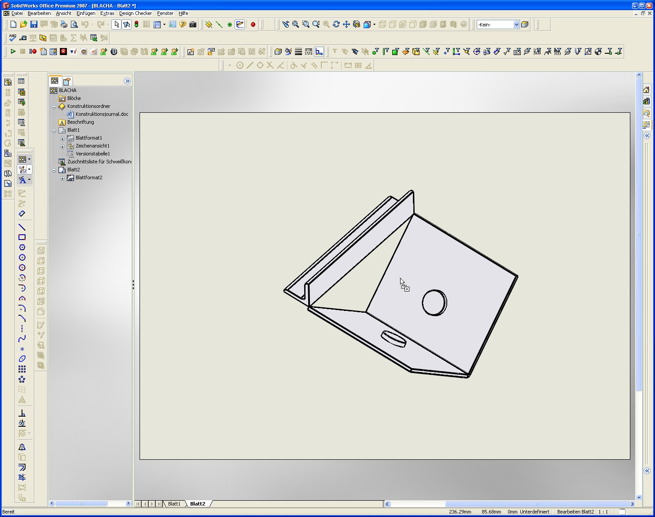655x517 pixels.
Task: Toggle the highlighted sketch pencil button
Action: click(240, 25)
